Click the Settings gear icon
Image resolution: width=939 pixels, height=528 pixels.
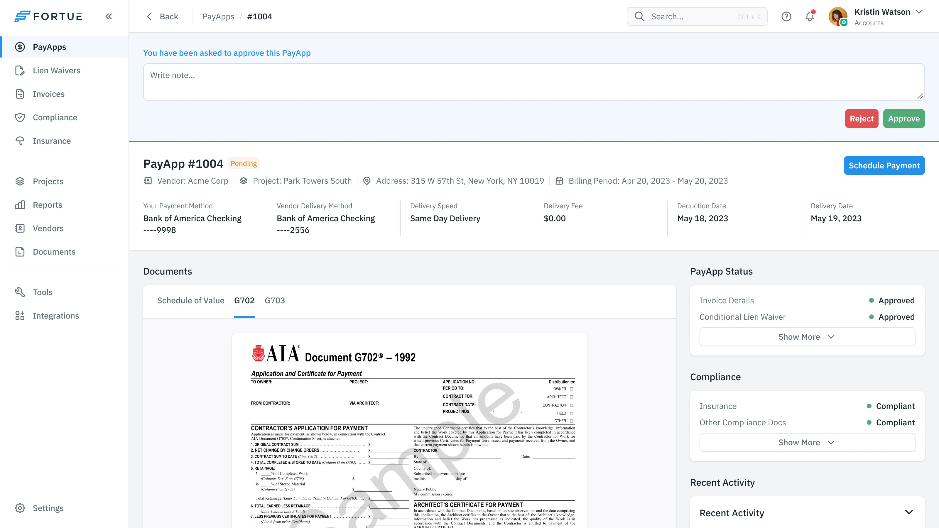[20, 508]
